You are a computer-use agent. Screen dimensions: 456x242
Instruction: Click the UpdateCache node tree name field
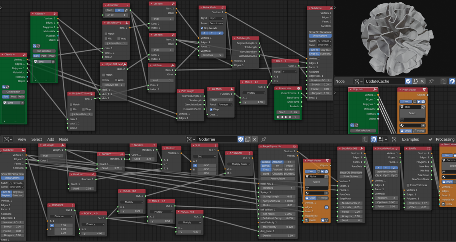(383, 81)
